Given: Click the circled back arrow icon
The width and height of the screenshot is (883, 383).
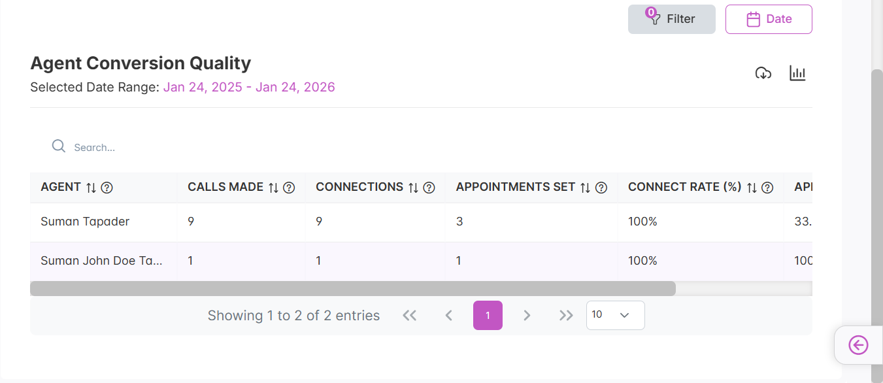Looking at the screenshot, I should coord(858,344).
